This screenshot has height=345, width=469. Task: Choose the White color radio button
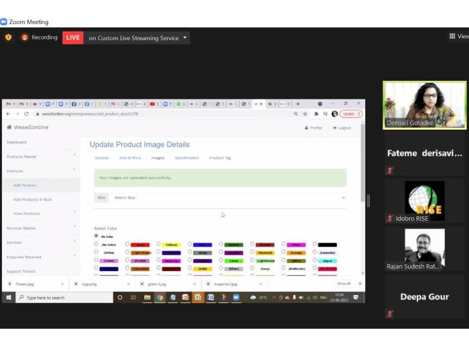coord(96,252)
